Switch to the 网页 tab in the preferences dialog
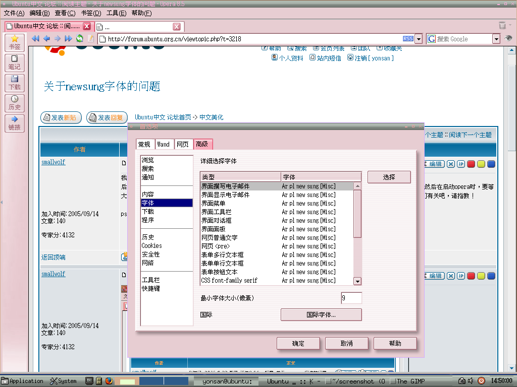Screen dimensions: 517x387 coord(183,145)
